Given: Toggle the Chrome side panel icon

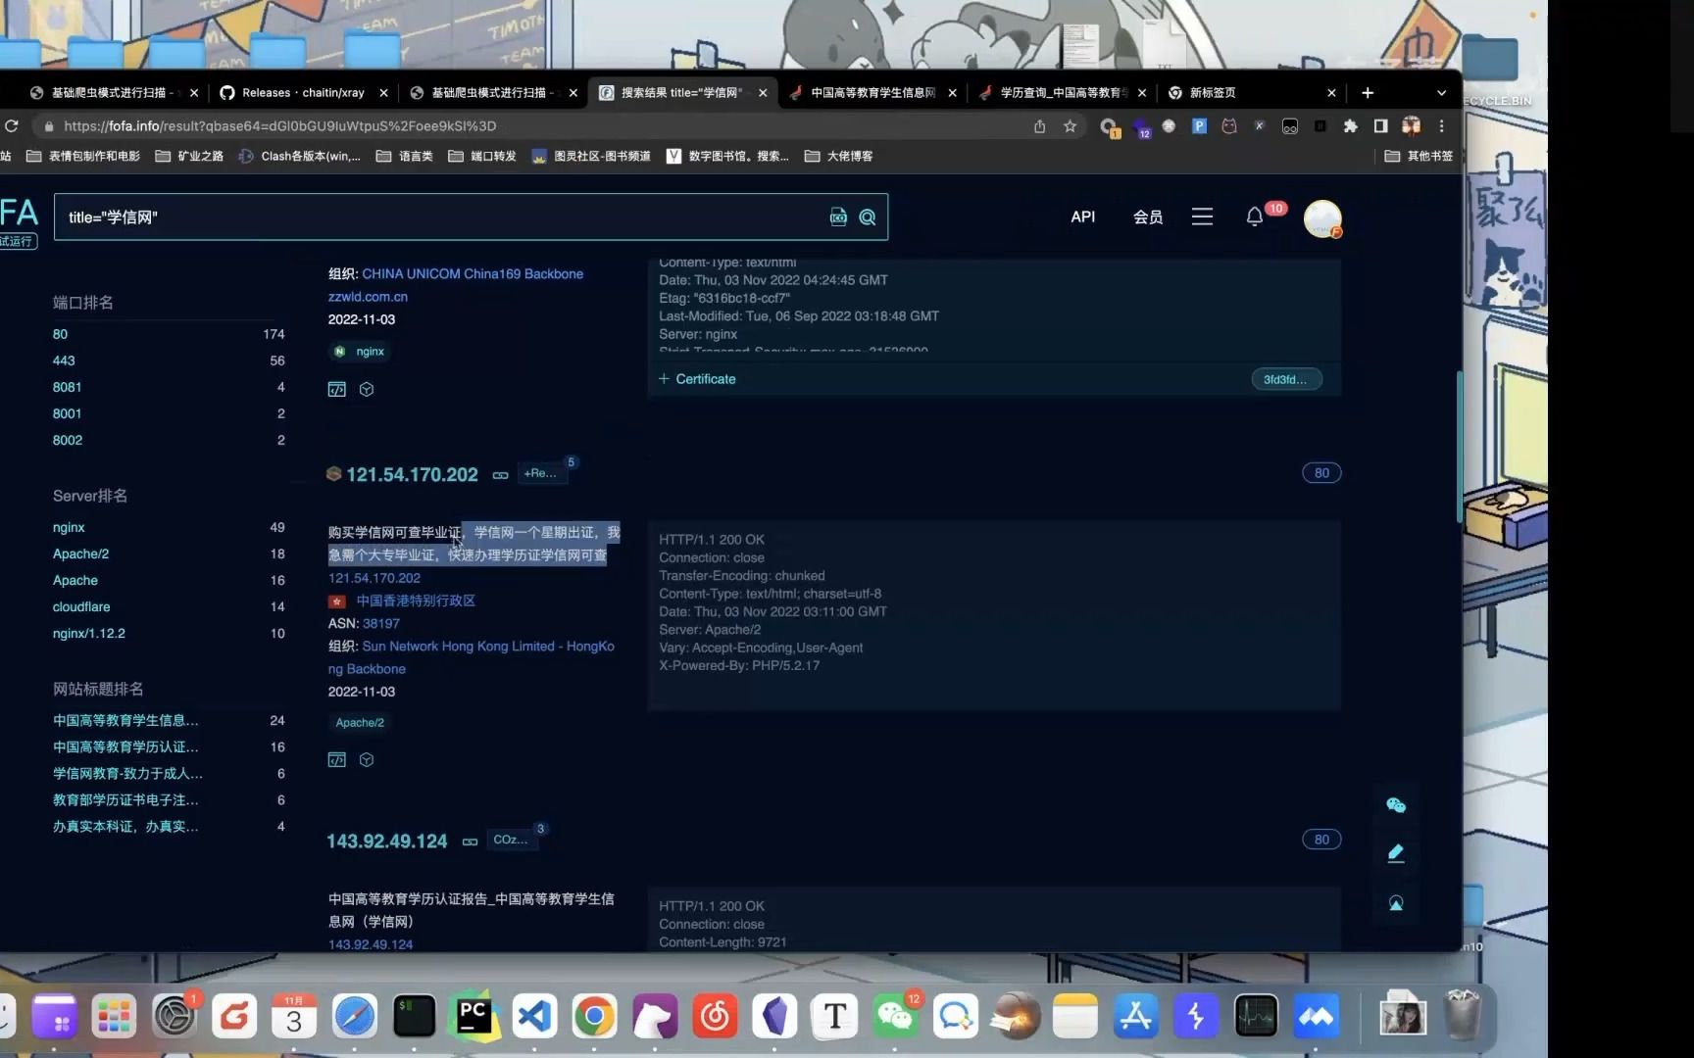Looking at the screenshot, I should [1380, 126].
